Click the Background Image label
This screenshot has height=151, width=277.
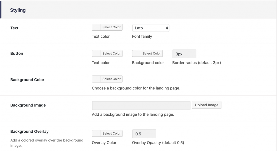pyautogui.click(x=28, y=105)
